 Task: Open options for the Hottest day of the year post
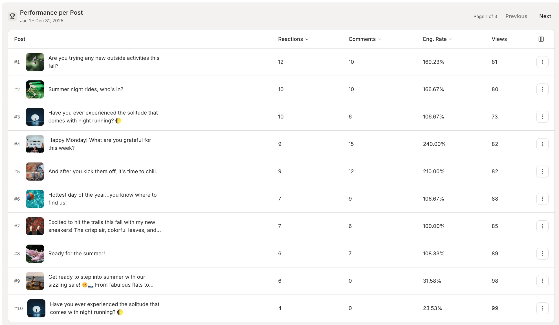pos(542,199)
